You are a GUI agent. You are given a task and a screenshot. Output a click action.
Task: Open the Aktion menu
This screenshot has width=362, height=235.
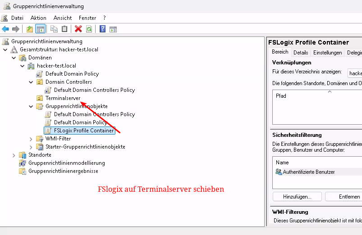pyautogui.click(x=38, y=18)
